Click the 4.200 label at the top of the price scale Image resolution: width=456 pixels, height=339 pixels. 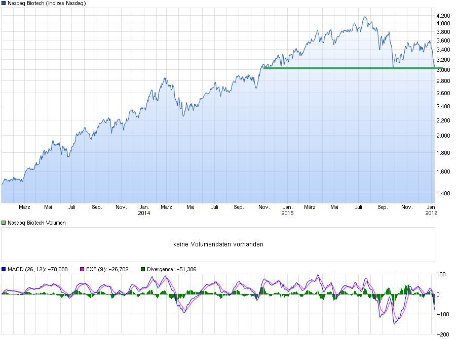(x=443, y=16)
